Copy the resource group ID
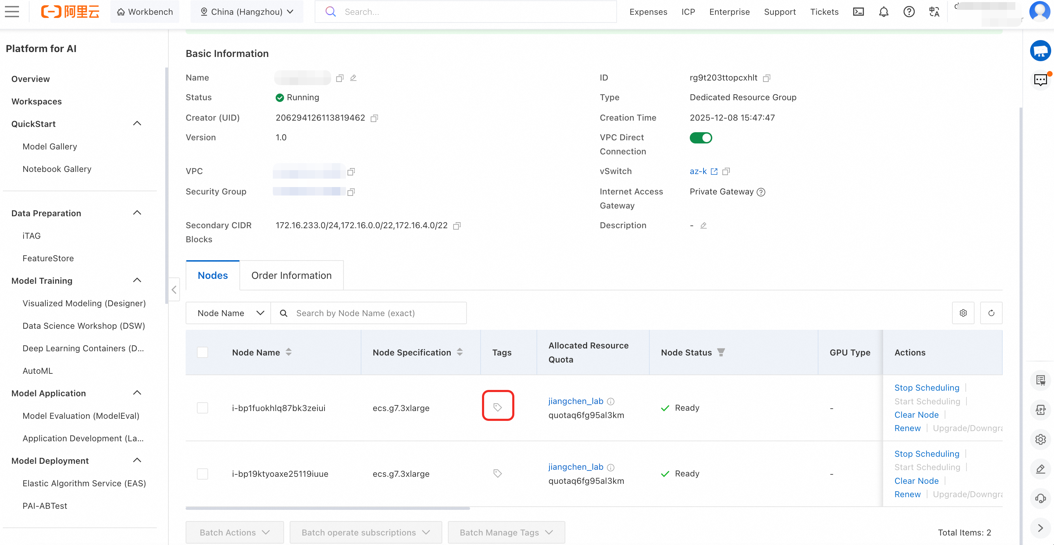This screenshot has height=545, width=1054. coord(767,78)
